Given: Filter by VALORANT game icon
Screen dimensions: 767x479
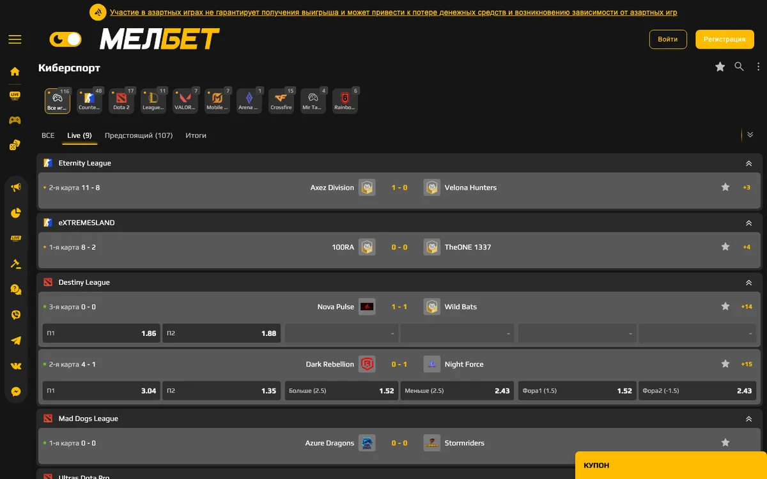Looking at the screenshot, I should (x=185, y=101).
